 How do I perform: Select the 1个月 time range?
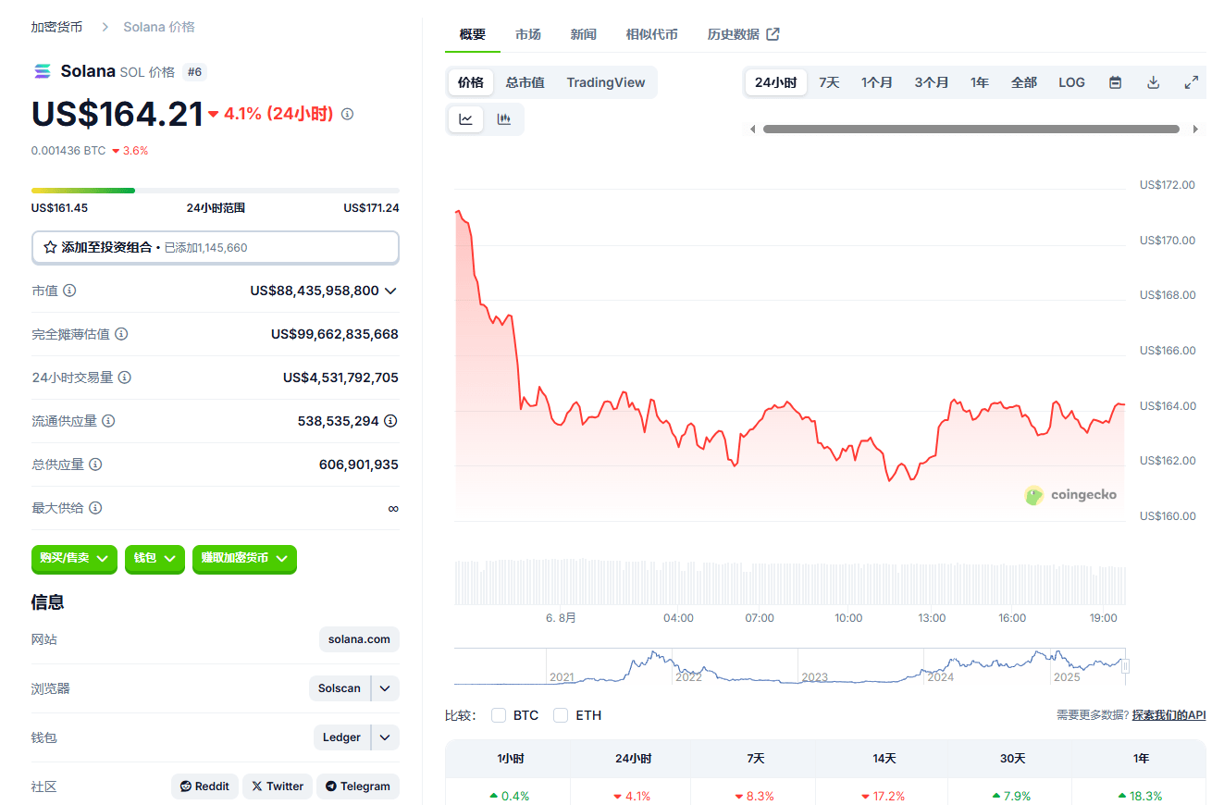(x=877, y=82)
